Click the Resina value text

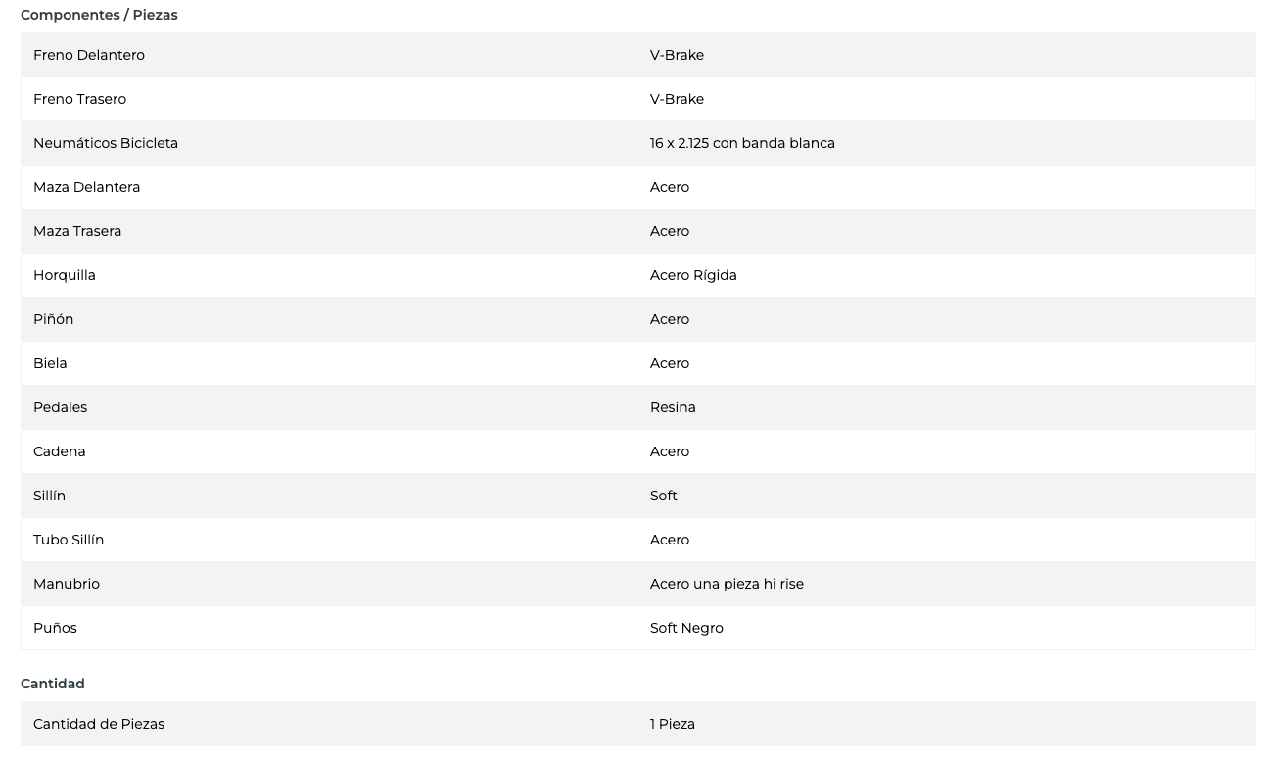[x=673, y=407]
